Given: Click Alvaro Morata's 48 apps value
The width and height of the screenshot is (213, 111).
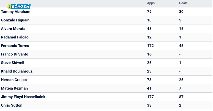Looking at the screenshot, I should pyautogui.click(x=149, y=29).
